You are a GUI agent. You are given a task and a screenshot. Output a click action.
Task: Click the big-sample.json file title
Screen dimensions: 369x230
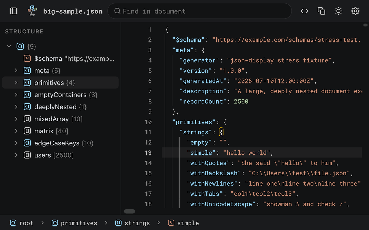(73, 11)
